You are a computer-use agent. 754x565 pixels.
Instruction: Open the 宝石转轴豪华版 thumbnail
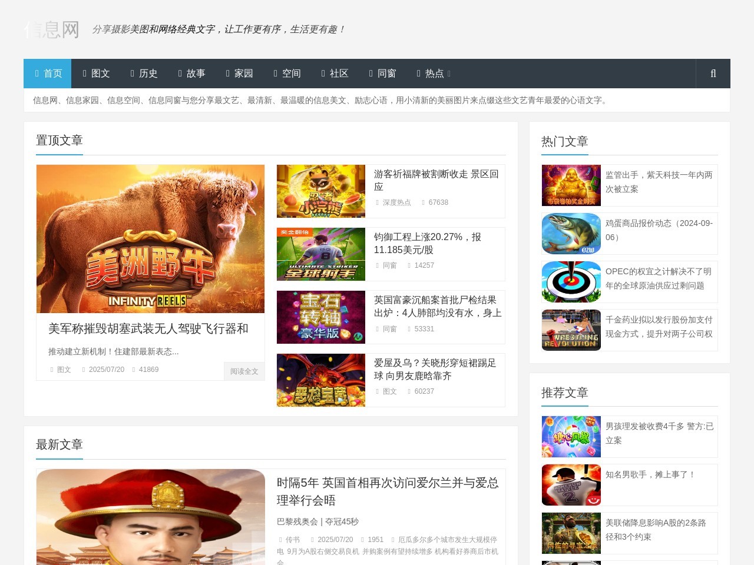point(321,317)
